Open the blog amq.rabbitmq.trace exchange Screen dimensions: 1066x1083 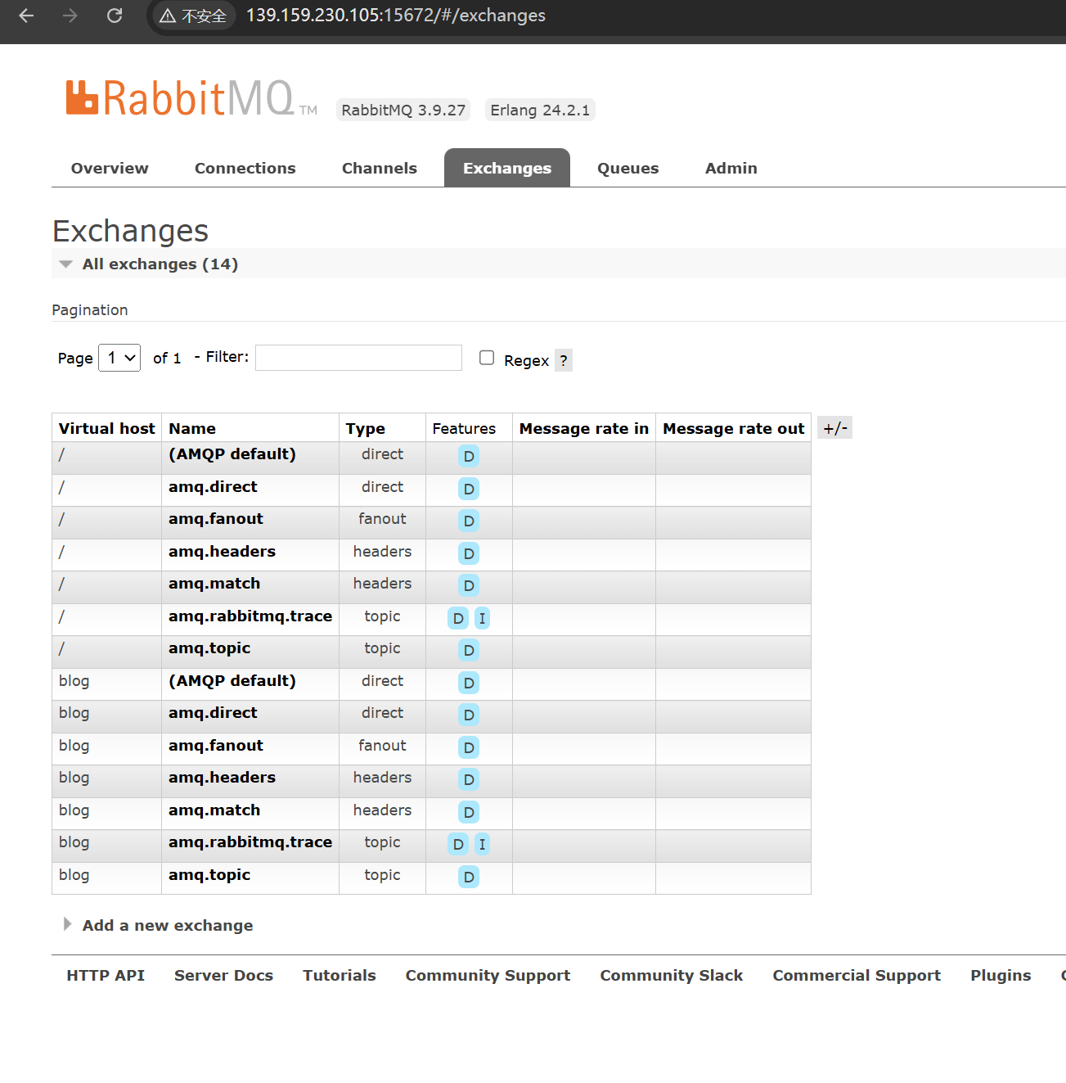250,842
